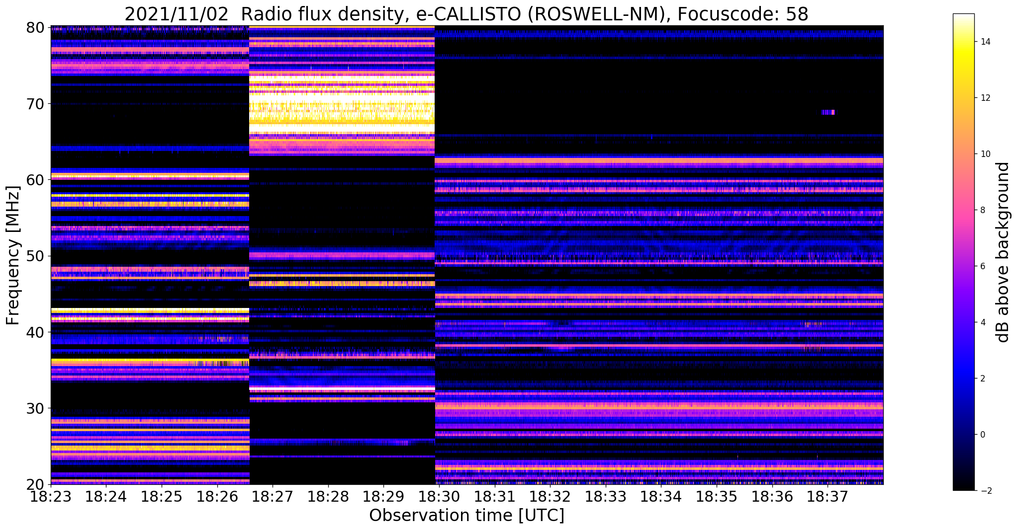Click the 40 MHz frequency tick label

click(35, 332)
